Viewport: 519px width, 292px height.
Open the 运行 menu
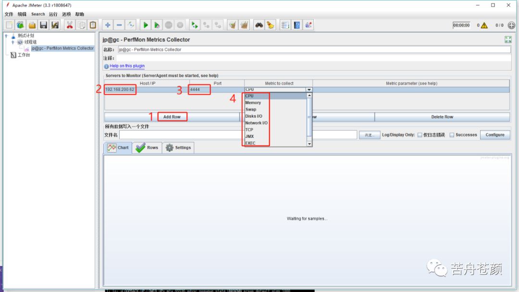point(53,14)
